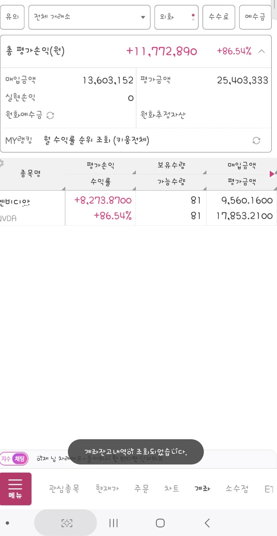The width and height of the screenshot is (277, 536).
Task: Open the 메뉴 hamburger button
Action: point(16,489)
